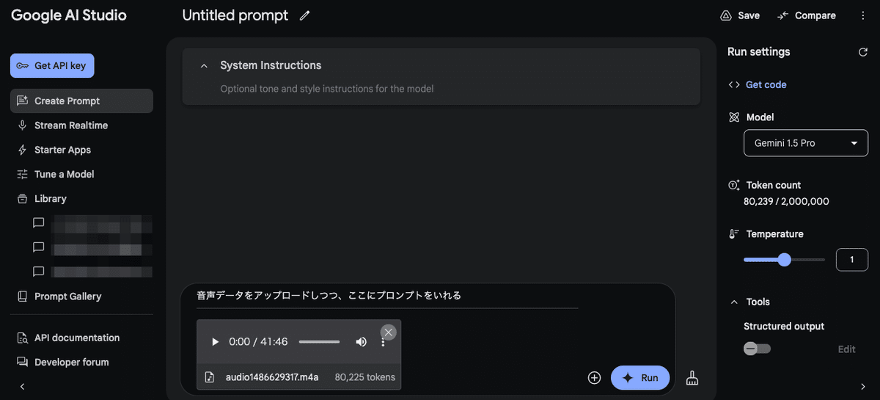Click the 80,225 tokens label
Viewport: 880px width, 400px height.
point(365,377)
